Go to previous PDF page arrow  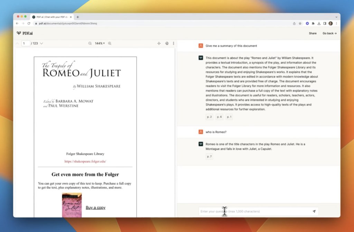pyautogui.click(x=17, y=43)
